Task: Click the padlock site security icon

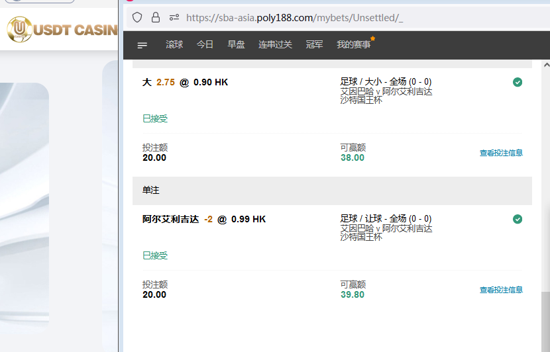Action: [x=156, y=18]
